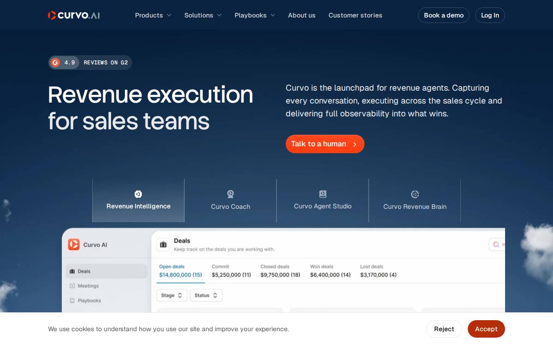Image resolution: width=553 pixels, height=345 pixels.
Task: Click the search magnifier icon in Deals
Action: click(496, 244)
